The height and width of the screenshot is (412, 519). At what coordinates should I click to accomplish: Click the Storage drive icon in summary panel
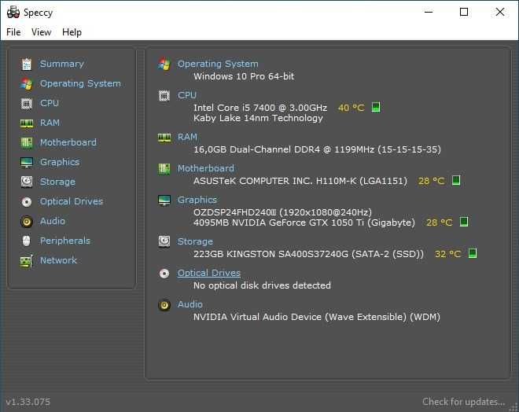(164, 241)
